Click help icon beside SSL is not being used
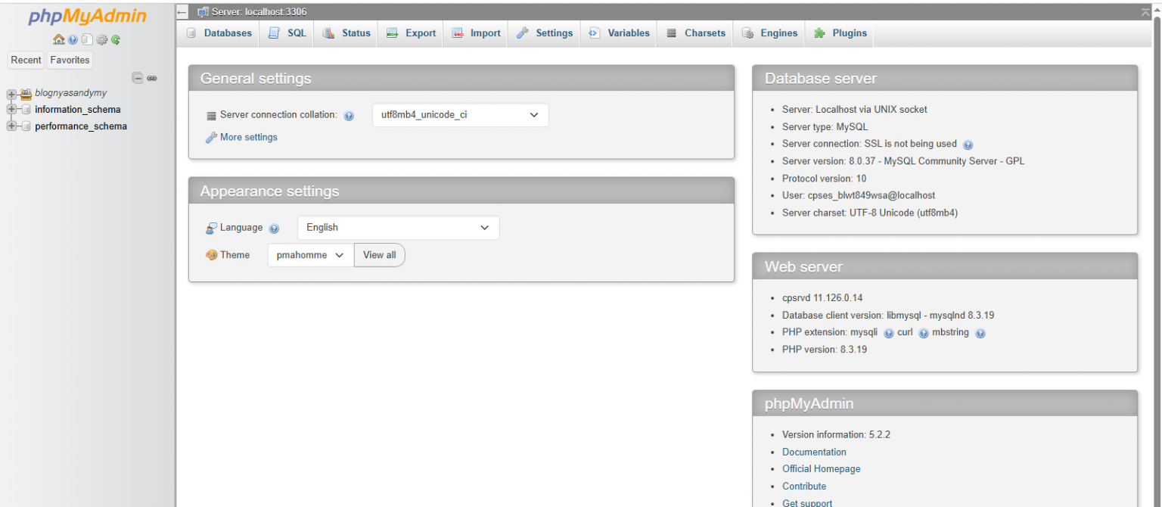 [x=968, y=144]
